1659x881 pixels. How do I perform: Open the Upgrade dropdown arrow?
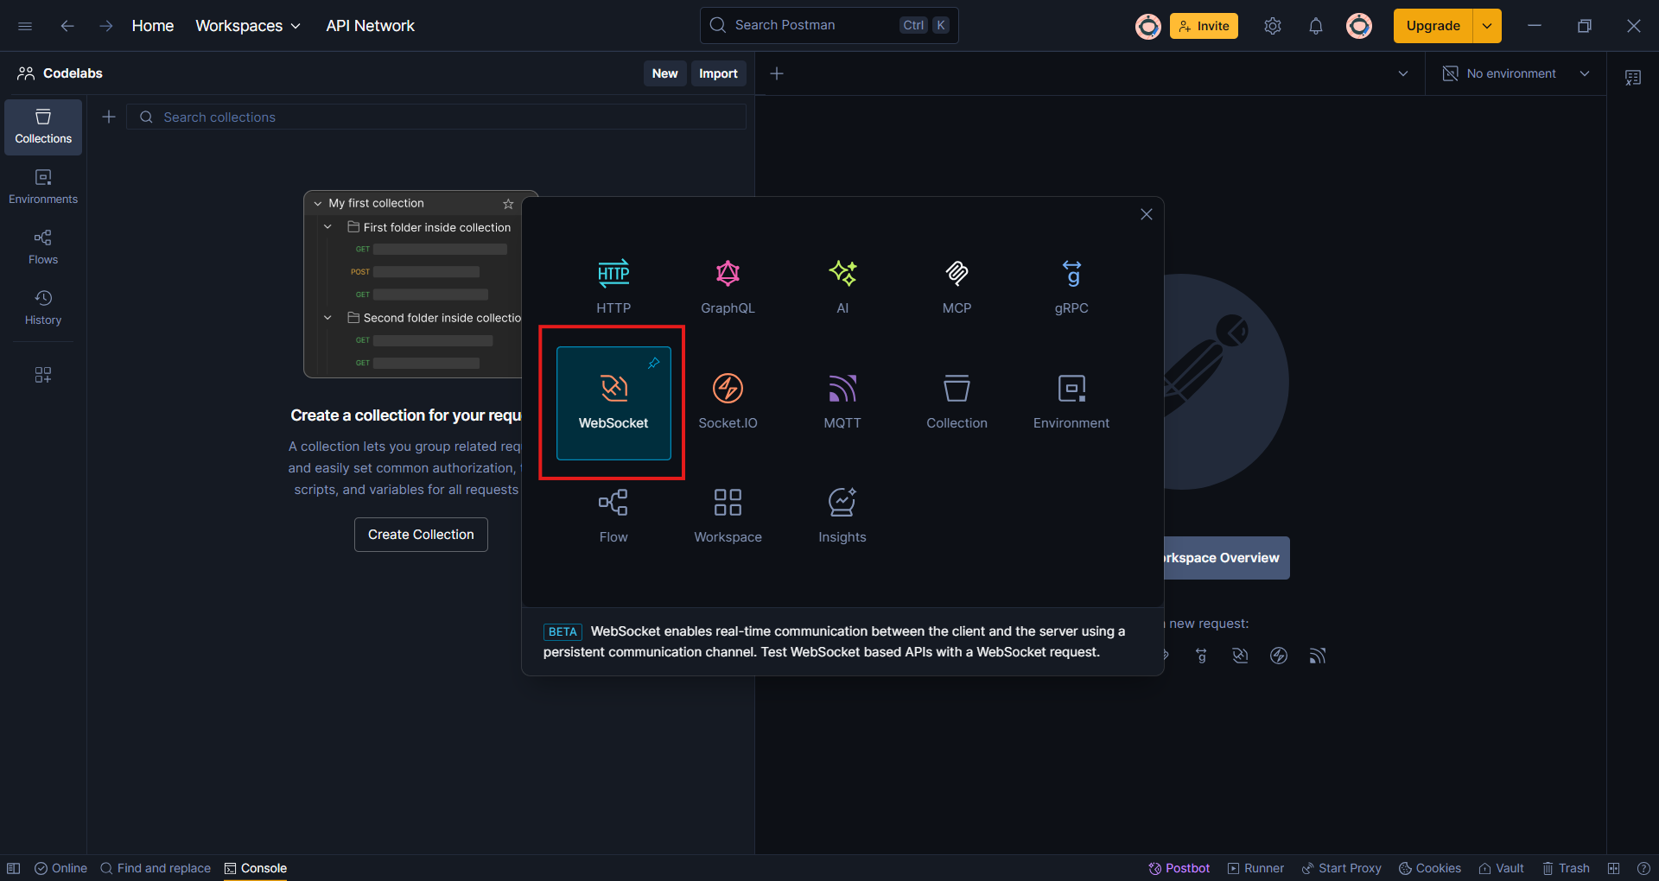[1487, 26]
